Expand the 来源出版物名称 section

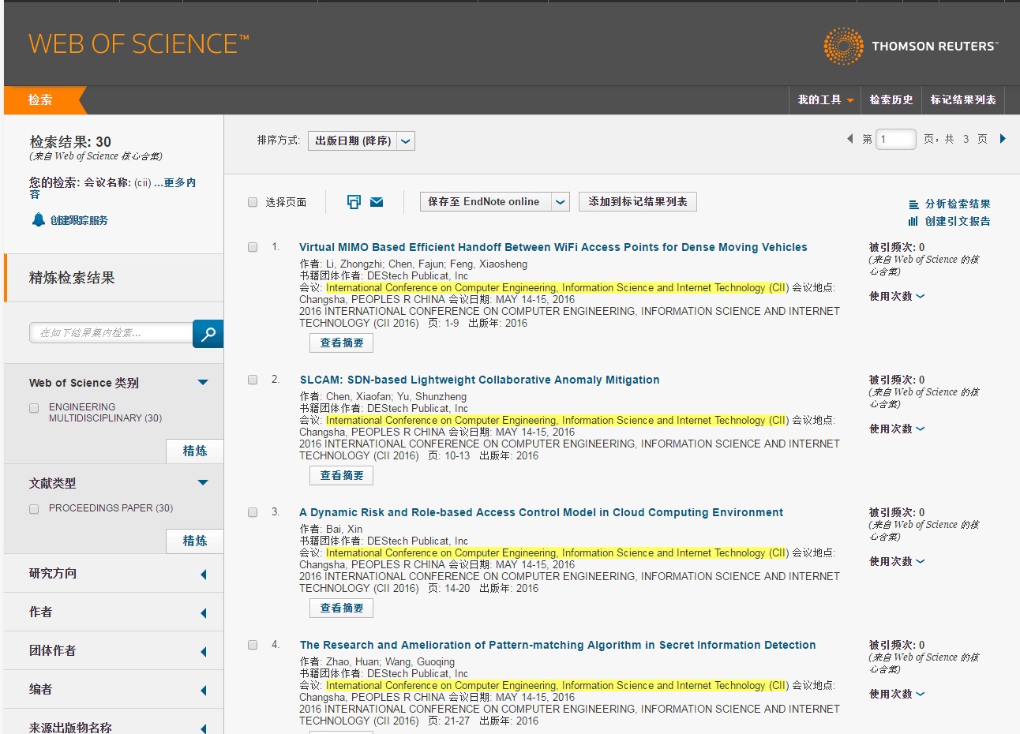pyautogui.click(x=204, y=728)
